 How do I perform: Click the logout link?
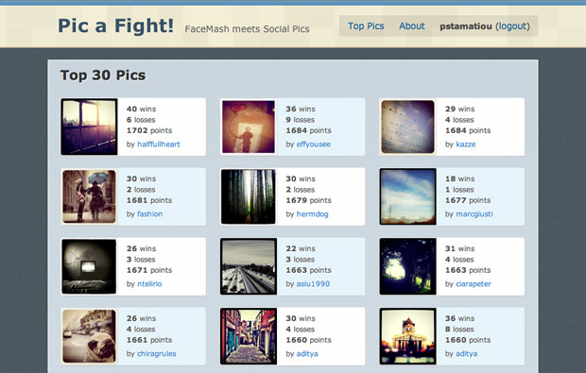512,26
